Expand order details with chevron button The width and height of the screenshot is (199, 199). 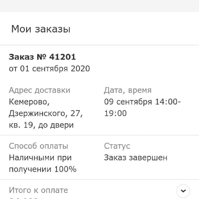[x=183, y=191]
